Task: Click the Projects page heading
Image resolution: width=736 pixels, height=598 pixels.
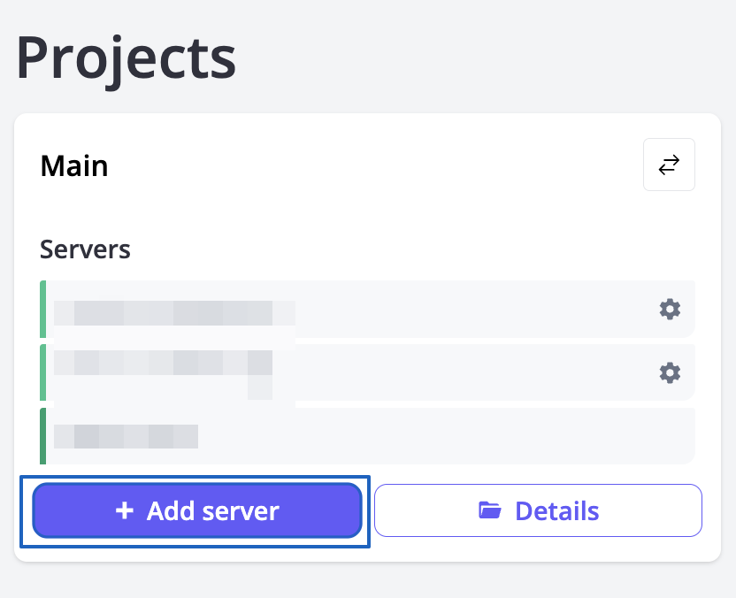Action: [x=126, y=58]
